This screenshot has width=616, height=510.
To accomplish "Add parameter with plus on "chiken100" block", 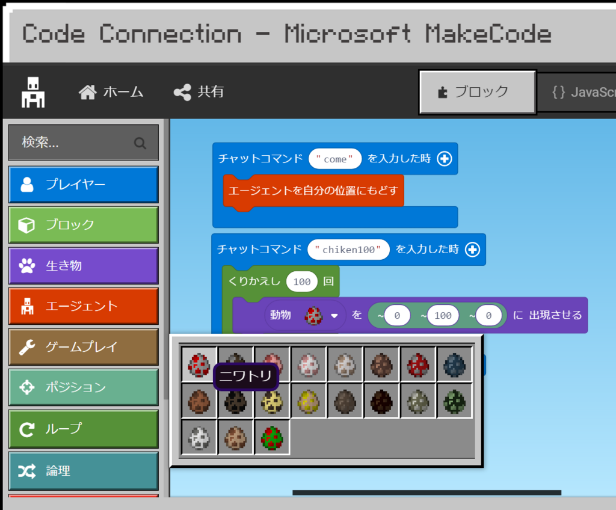I will click(472, 250).
